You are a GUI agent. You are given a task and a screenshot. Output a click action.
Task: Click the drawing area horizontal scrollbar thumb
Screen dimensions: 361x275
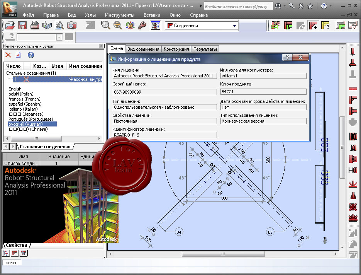coord(223,254)
